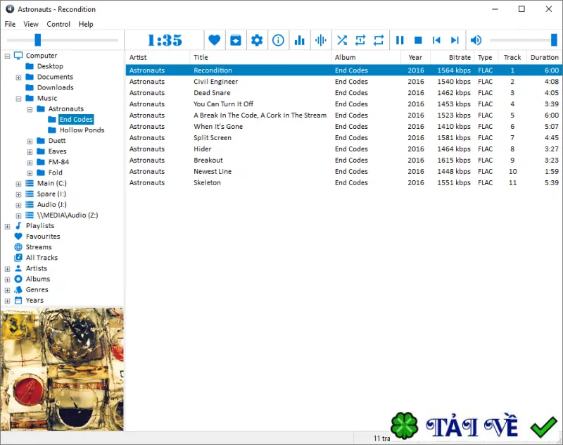Open the waveform visualizer icon
Image resolution: width=563 pixels, height=445 pixels.
(321, 40)
